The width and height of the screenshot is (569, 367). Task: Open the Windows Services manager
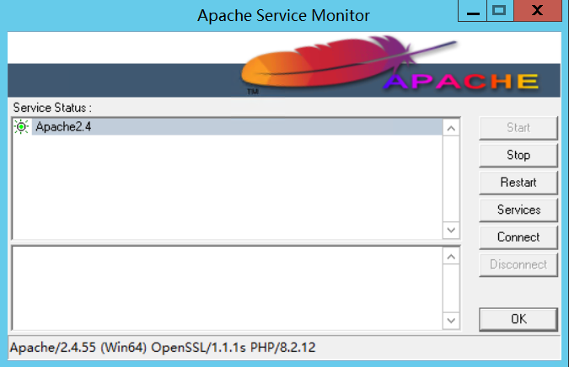point(518,210)
